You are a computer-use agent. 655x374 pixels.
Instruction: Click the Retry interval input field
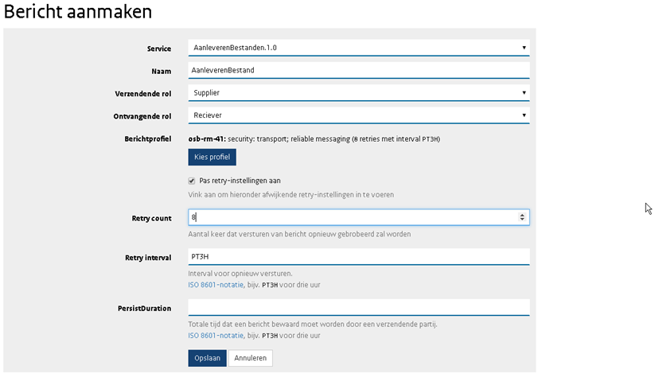pos(359,256)
